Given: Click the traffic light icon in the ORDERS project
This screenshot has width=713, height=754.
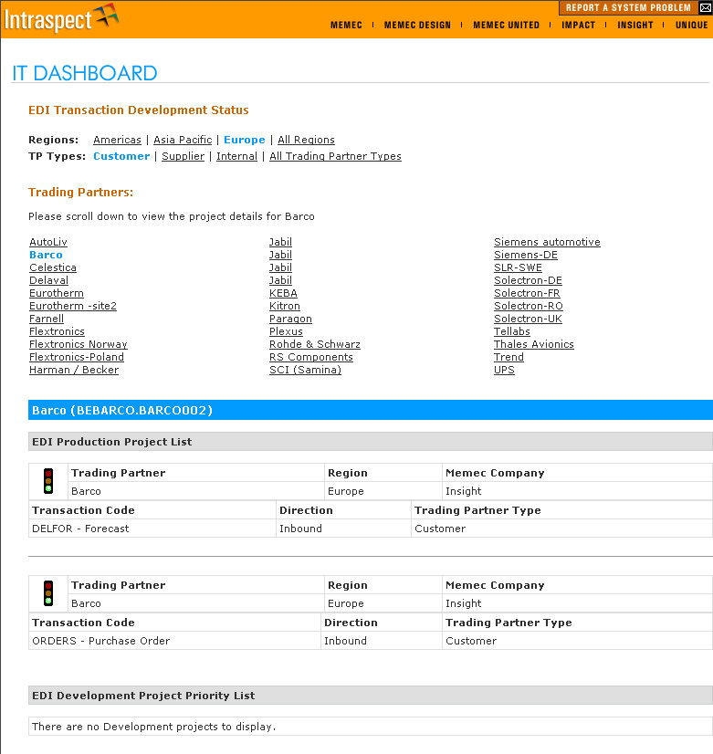Looking at the screenshot, I should click(x=48, y=593).
